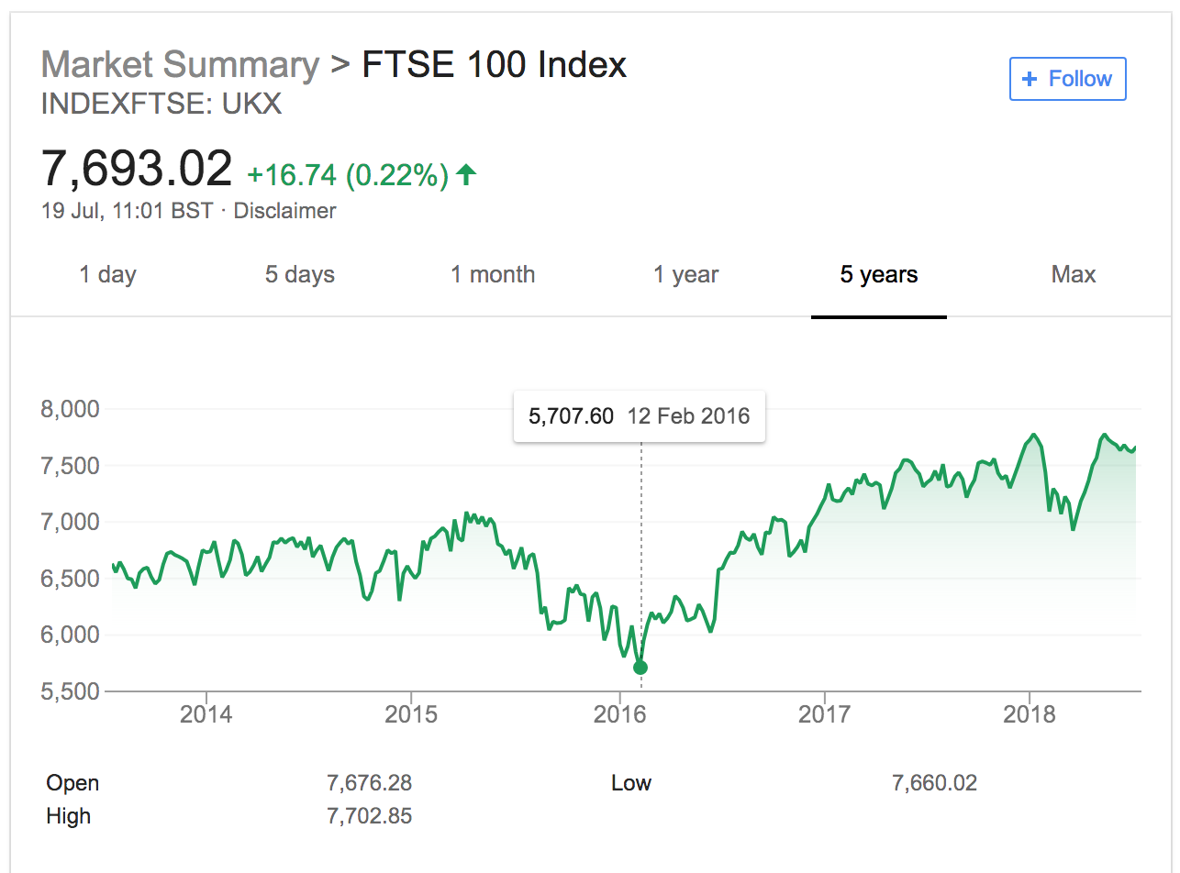
Task: Click the INDEXFTSE: UKX ticker text
Action: (161, 104)
